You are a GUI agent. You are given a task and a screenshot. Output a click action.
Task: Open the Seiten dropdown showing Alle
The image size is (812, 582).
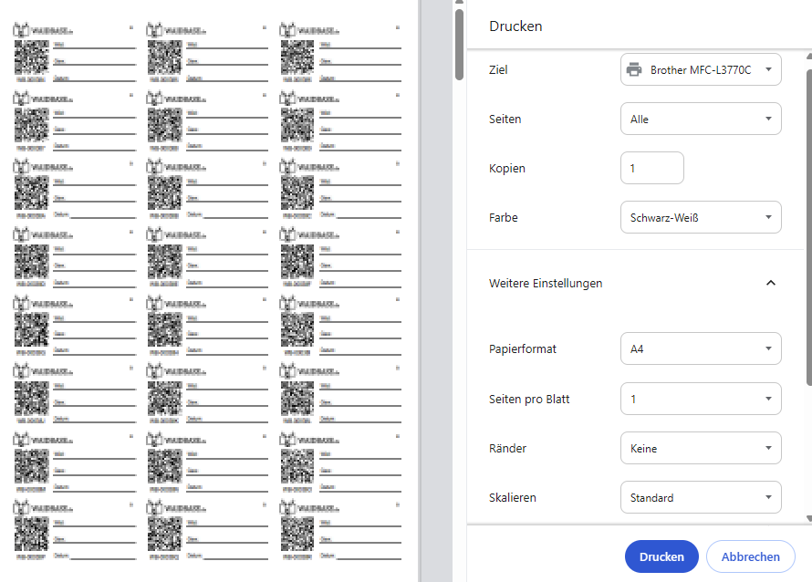pyautogui.click(x=700, y=119)
